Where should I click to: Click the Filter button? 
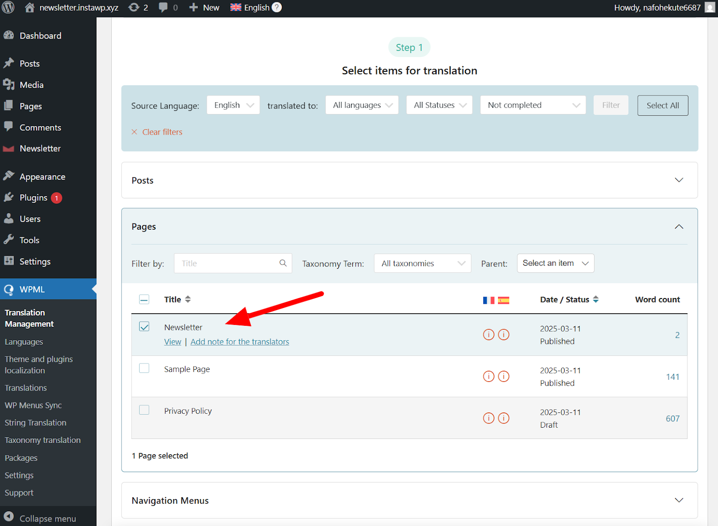click(611, 105)
